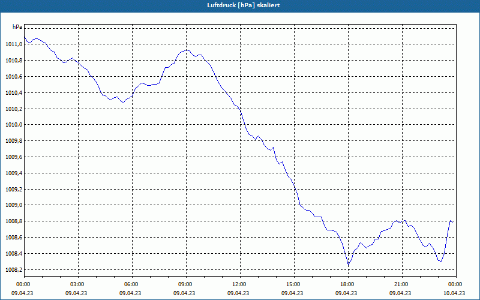480x300 pixels.
Task: Click the 10.04.23 date label
Action: coord(454,293)
